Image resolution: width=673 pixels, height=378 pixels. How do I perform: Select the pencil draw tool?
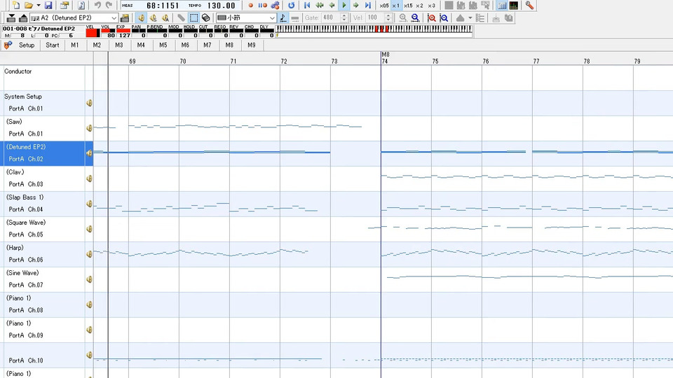[181, 18]
